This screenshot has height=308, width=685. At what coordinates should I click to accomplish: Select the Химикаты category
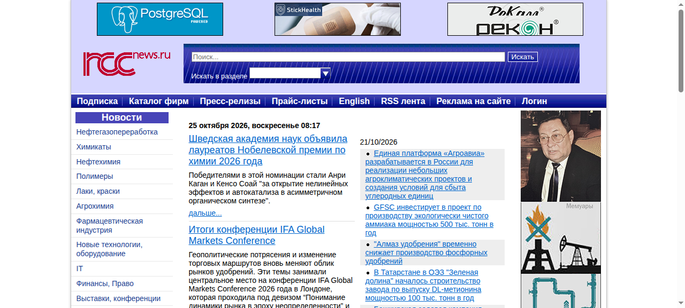pyautogui.click(x=94, y=147)
